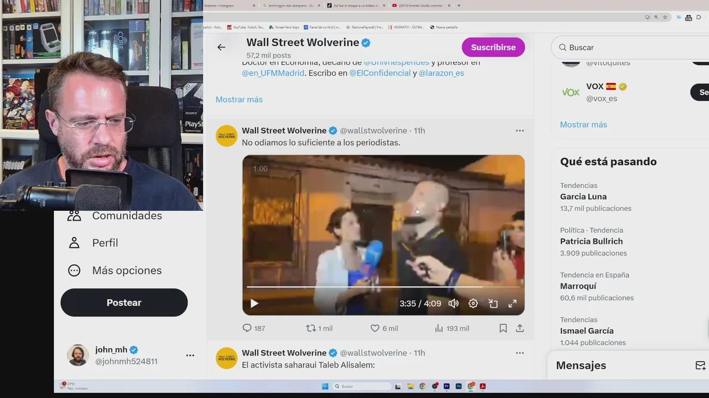Bookmark this page with the star icon
Image resolution: width=709 pixels, height=398 pixels.
tap(665, 17)
